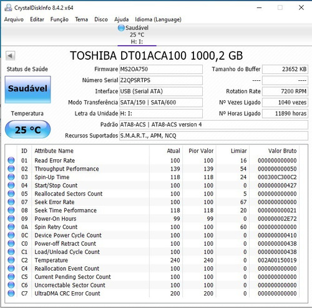Click status orb for Temperature attribute row
This screenshot has width=312, height=308.
point(11,260)
